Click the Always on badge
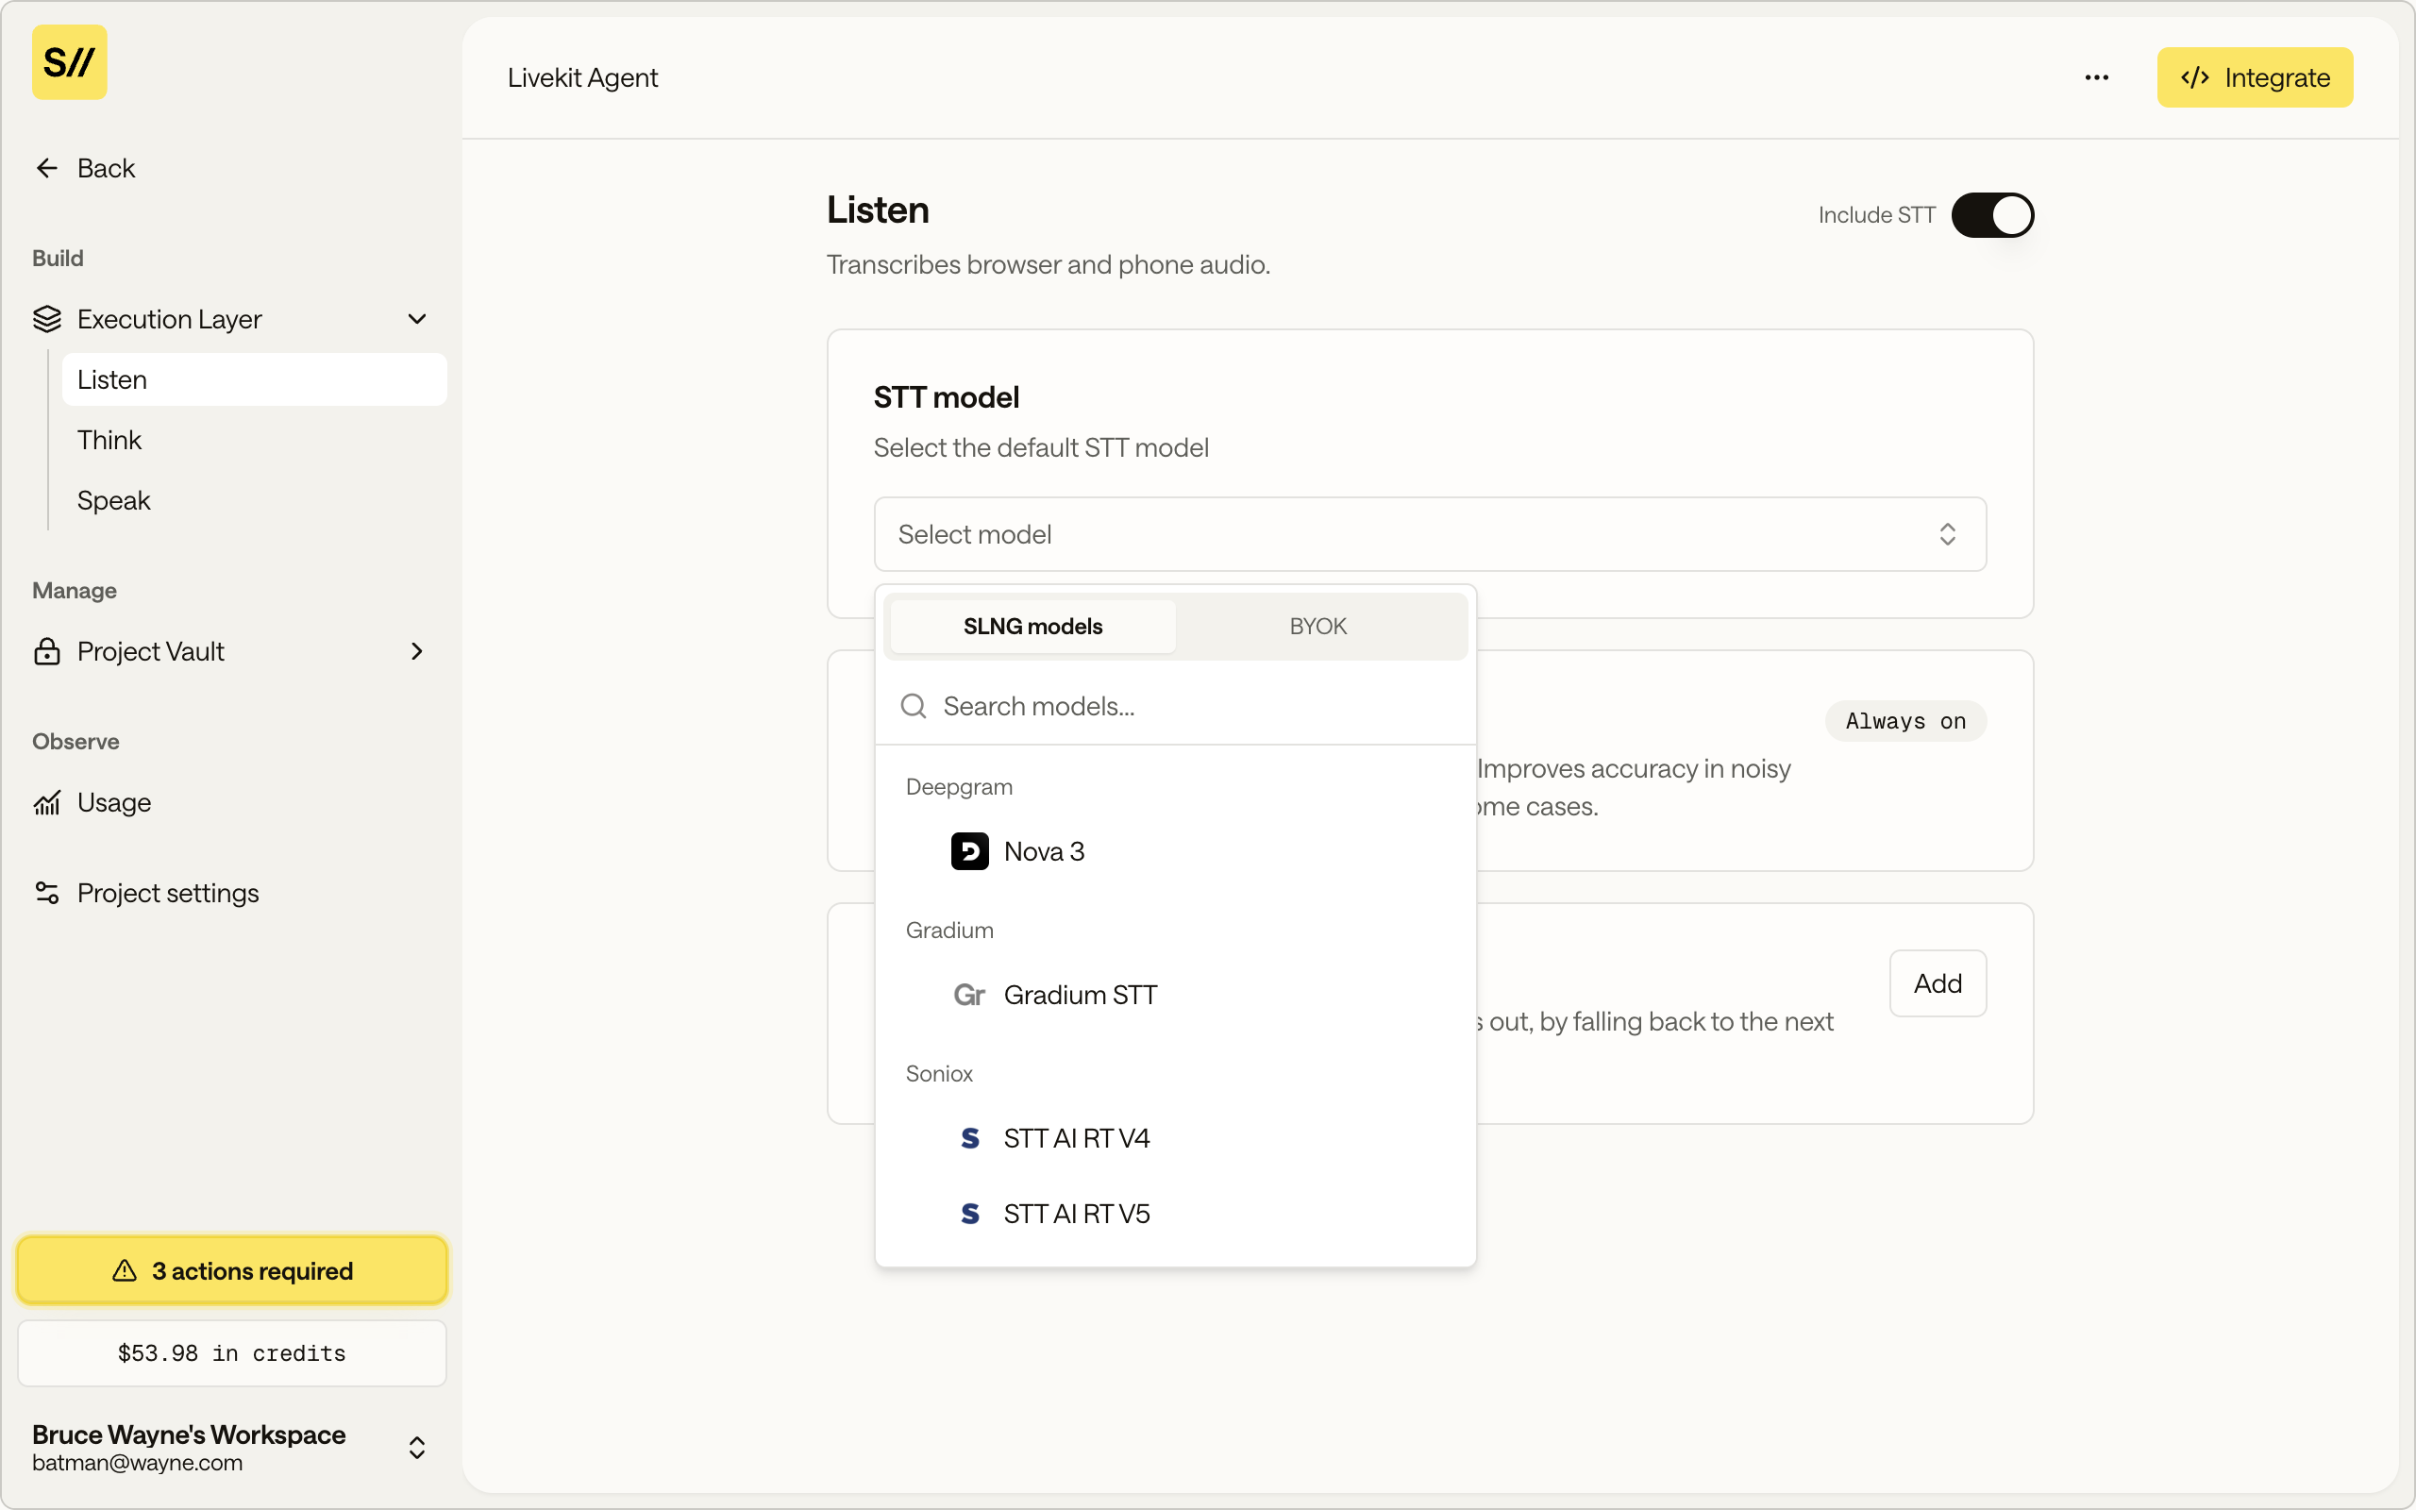Viewport: 2416px width, 1510px height. coord(1905,721)
